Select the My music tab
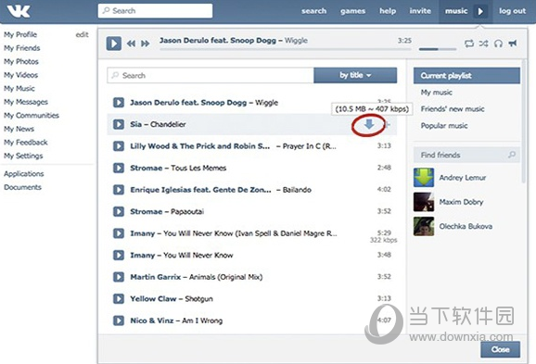This screenshot has height=364, width=536. coord(436,93)
